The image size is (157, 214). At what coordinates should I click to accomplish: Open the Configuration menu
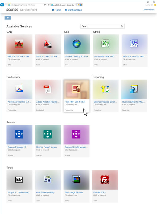tap(73, 10)
